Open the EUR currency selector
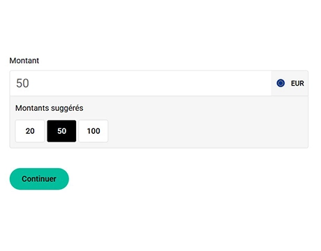 tap(290, 83)
